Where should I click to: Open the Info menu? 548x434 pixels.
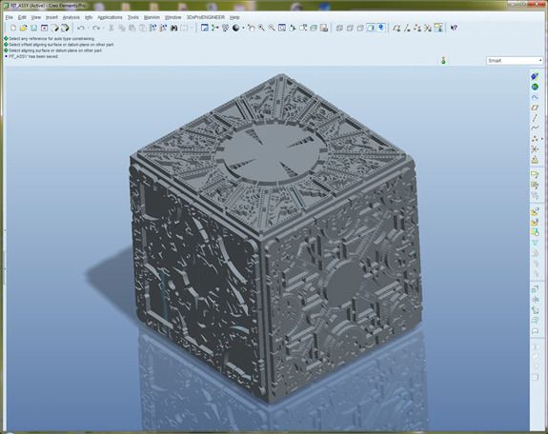click(89, 17)
